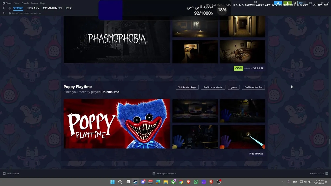The height and width of the screenshot is (186, 331).
Task: Click the lock icon beside the store URL
Action: pyautogui.click(x=10, y=13)
